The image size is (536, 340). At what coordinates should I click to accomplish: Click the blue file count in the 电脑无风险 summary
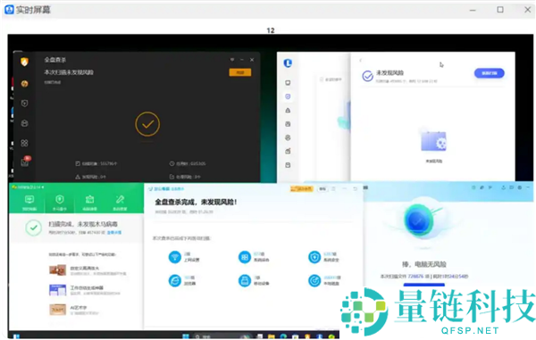coord(415,276)
